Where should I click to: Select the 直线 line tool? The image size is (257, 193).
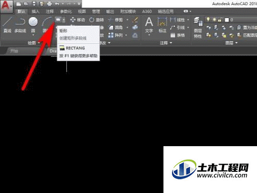pos(7,25)
